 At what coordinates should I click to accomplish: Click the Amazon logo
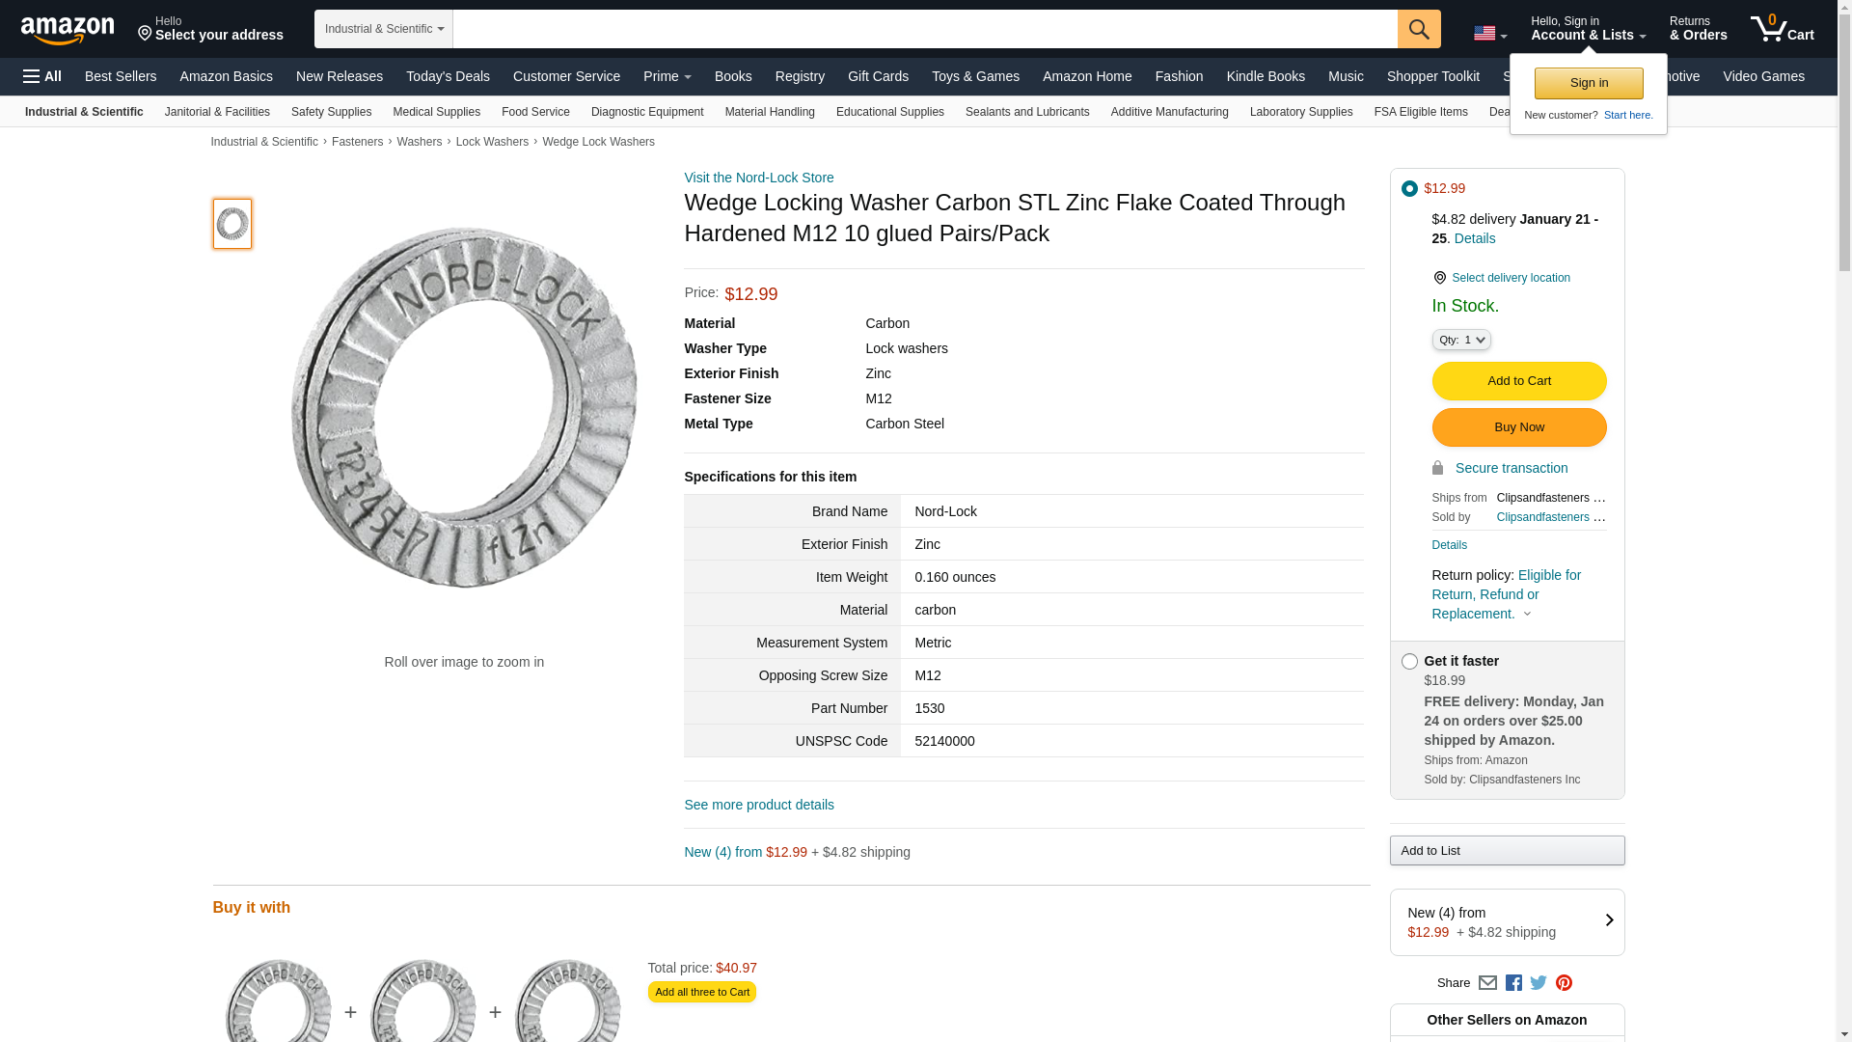(68, 30)
